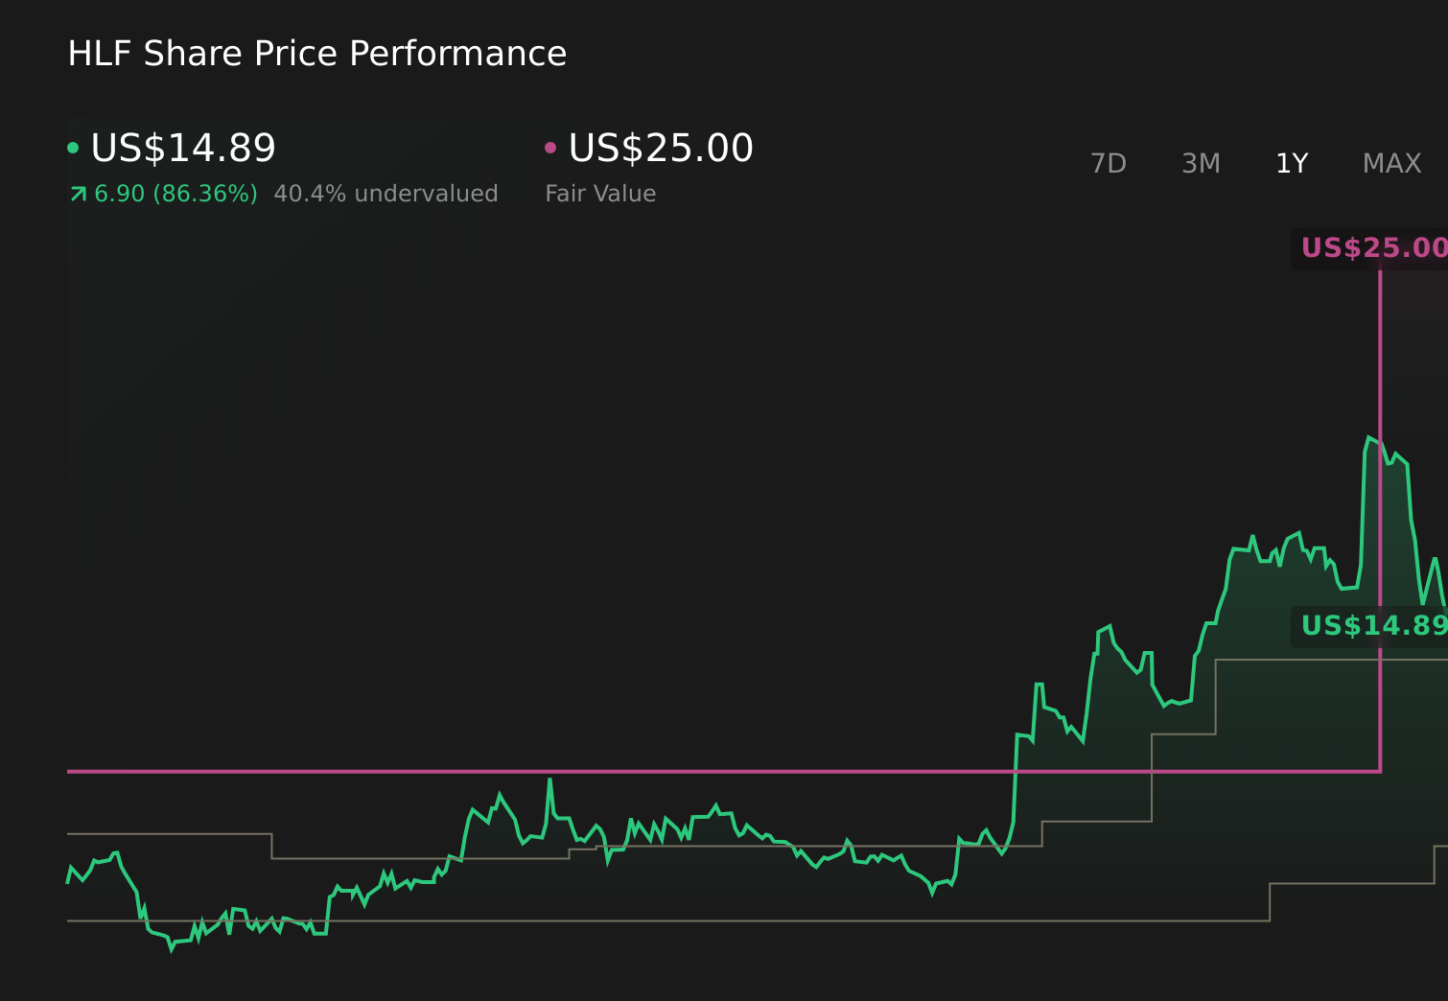The image size is (1448, 1001).
Task: Switch to the MAX time range
Action: coord(1390,163)
